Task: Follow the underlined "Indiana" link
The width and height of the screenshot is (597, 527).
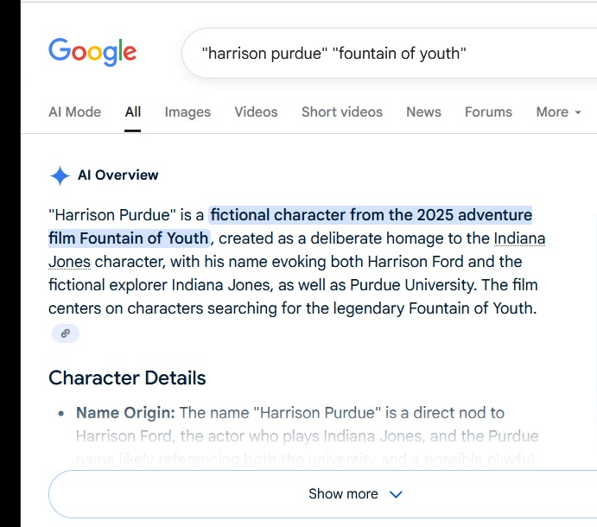Action: (519, 238)
